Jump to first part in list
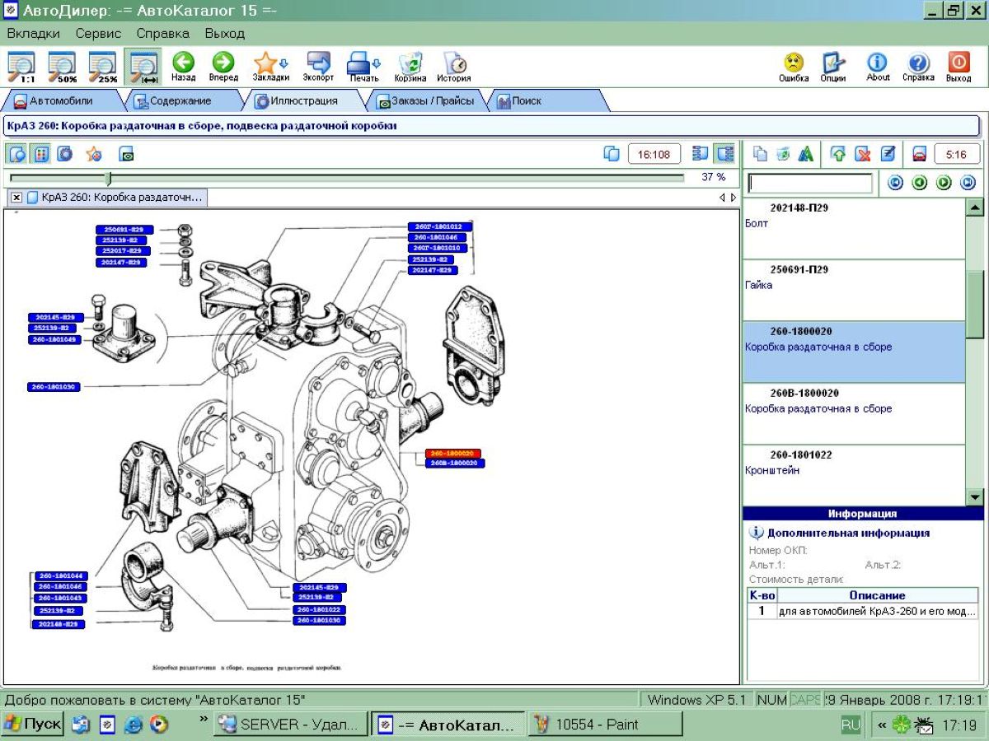The width and height of the screenshot is (989, 741). click(x=896, y=183)
